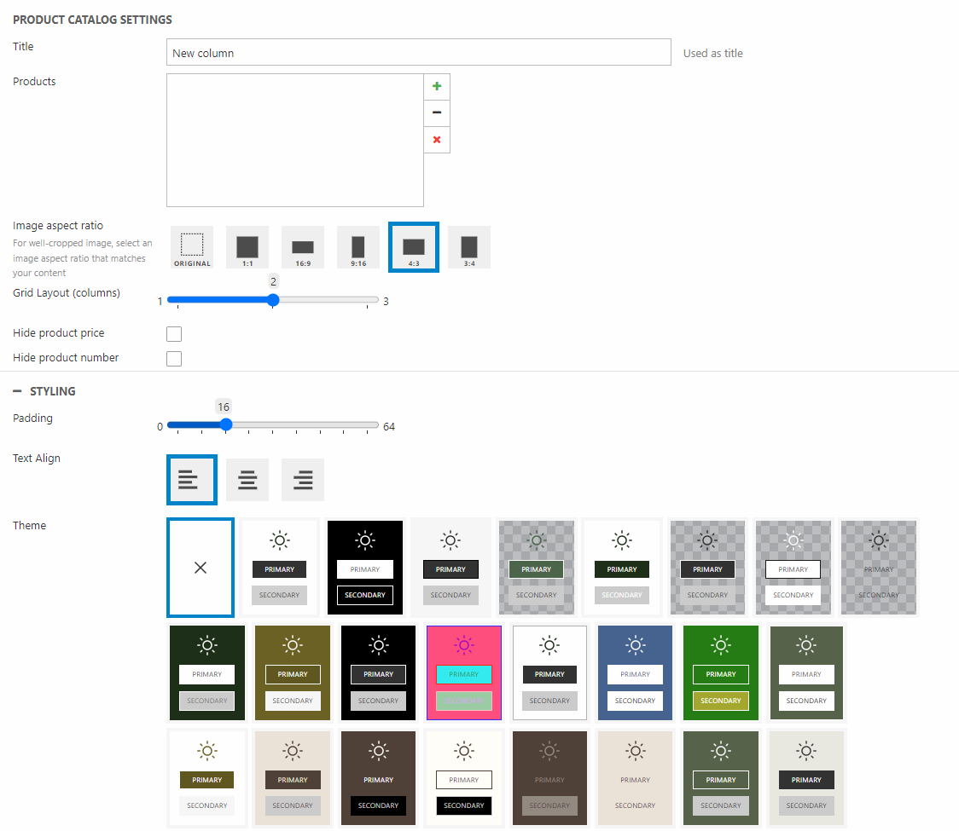
Task: Click the minus remove product icon
Action: (437, 113)
